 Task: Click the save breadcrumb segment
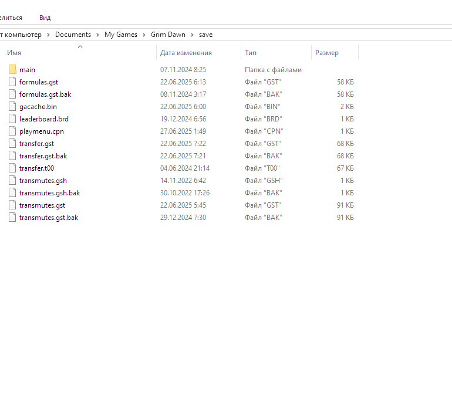205,35
